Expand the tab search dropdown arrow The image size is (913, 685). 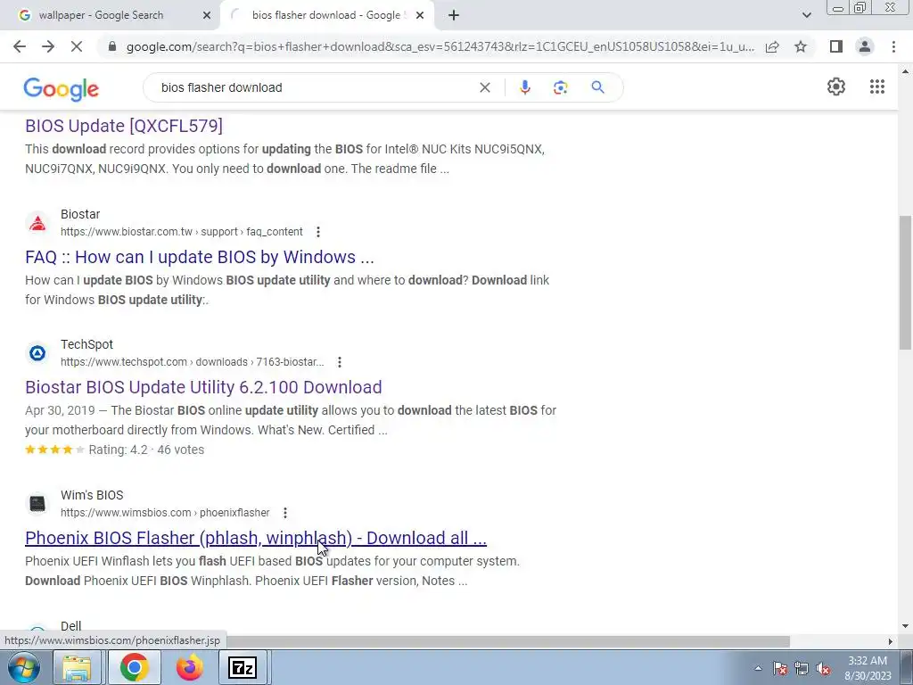(x=806, y=15)
